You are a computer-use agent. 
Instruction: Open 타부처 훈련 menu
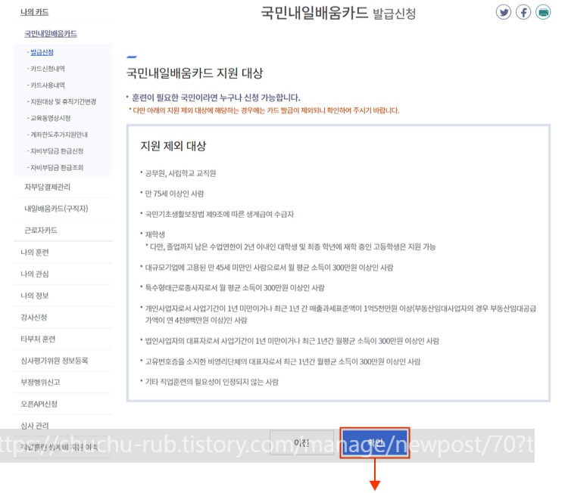(38, 339)
